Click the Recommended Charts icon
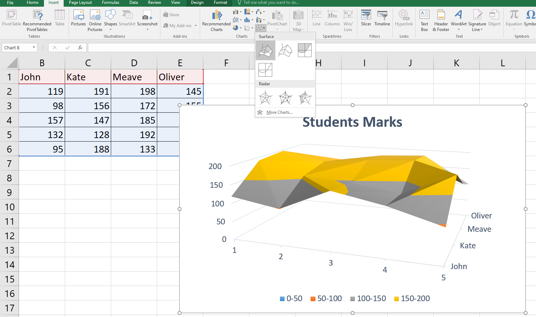The image size is (536, 317). click(x=217, y=16)
